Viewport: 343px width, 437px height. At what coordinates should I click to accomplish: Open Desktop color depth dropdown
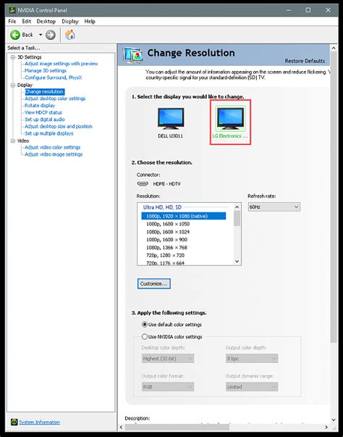[x=168, y=359]
